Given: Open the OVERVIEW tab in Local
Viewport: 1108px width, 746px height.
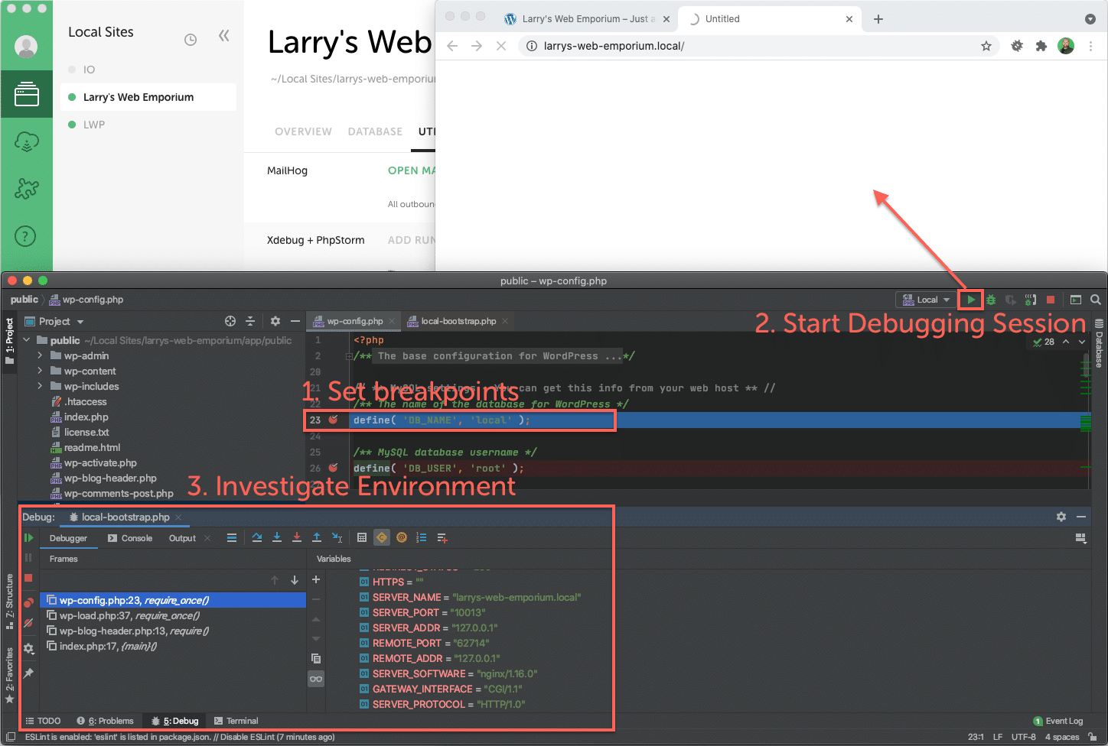Looking at the screenshot, I should pyautogui.click(x=303, y=131).
